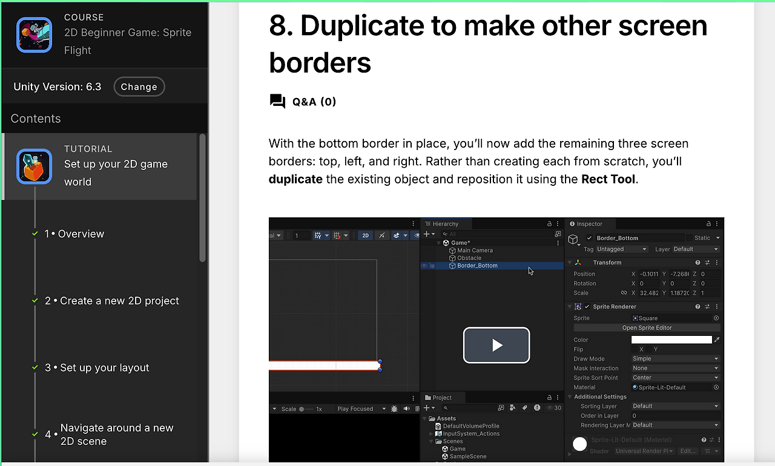Viewport: 775px width, 466px height.
Task: Open the 2D Beginner Game: Sprite Flight course
Action: (128, 41)
